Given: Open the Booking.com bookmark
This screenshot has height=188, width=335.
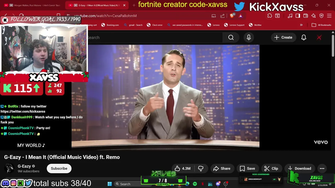Looking at the screenshot, I should (x=110, y=25).
